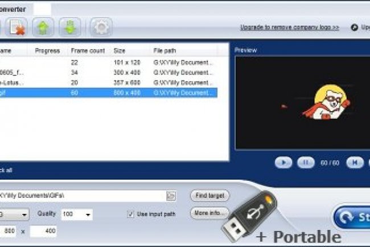The image size is (370, 247).
Task: Click Upgrade to remove company logo link
Action: click(x=290, y=27)
